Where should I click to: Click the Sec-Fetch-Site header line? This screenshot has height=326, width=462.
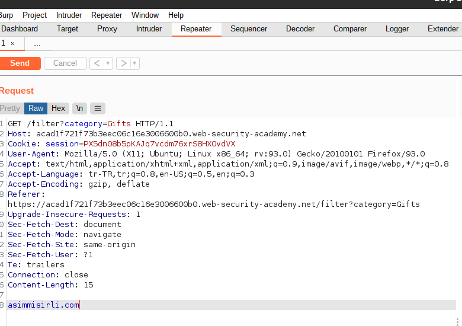tap(72, 244)
